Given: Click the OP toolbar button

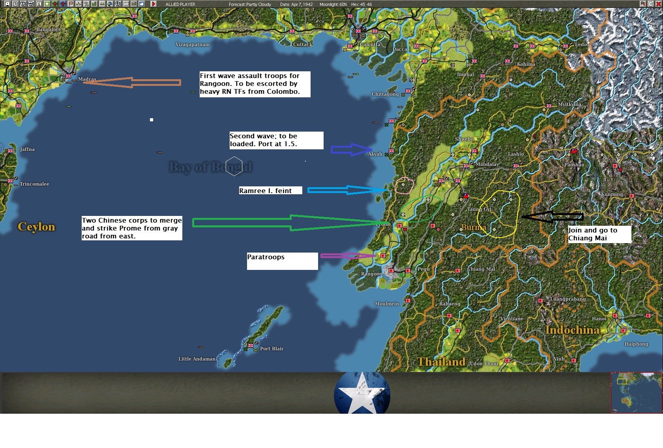Looking at the screenshot, I should (x=125, y=4).
